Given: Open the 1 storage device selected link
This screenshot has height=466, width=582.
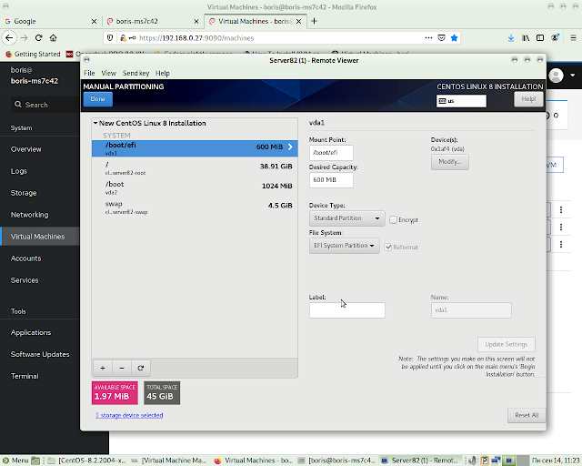Looking at the screenshot, I should [x=129, y=415].
